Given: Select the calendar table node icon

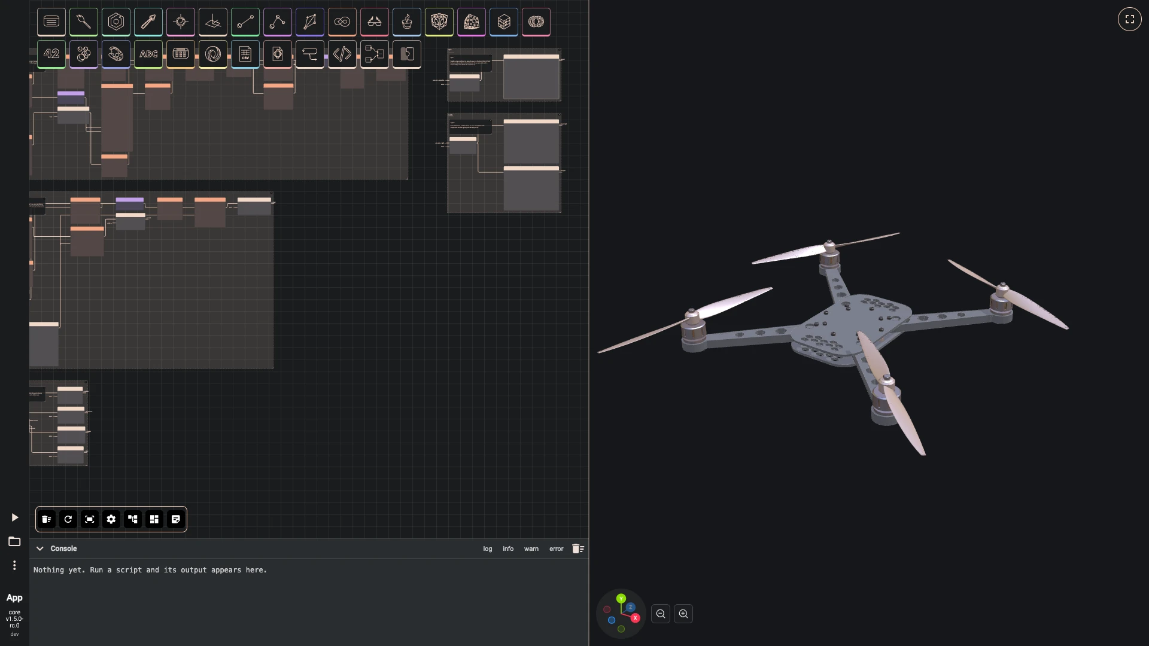Looking at the screenshot, I should pyautogui.click(x=181, y=54).
